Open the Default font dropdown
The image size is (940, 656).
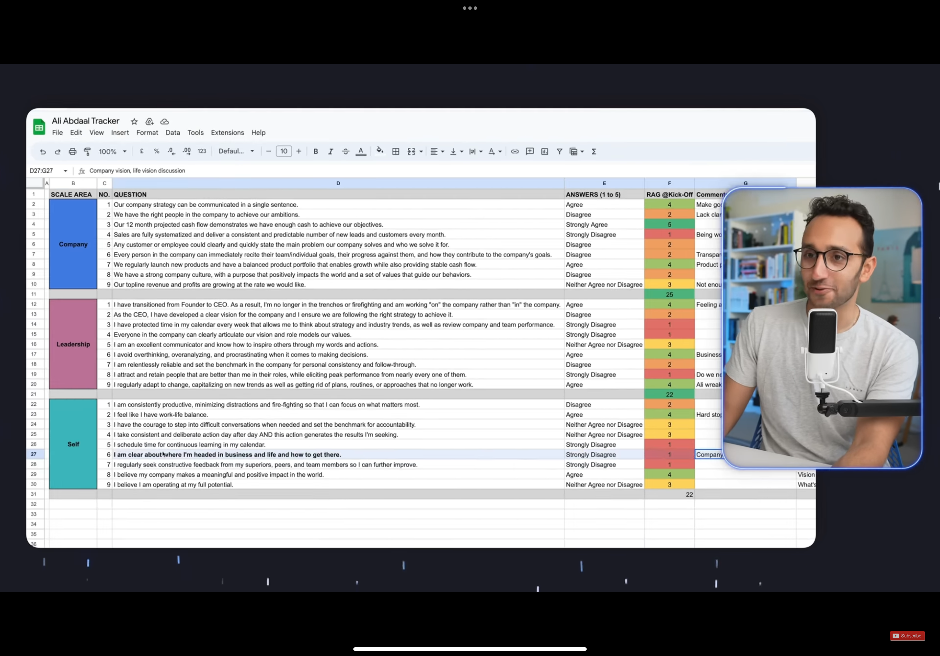click(236, 151)
